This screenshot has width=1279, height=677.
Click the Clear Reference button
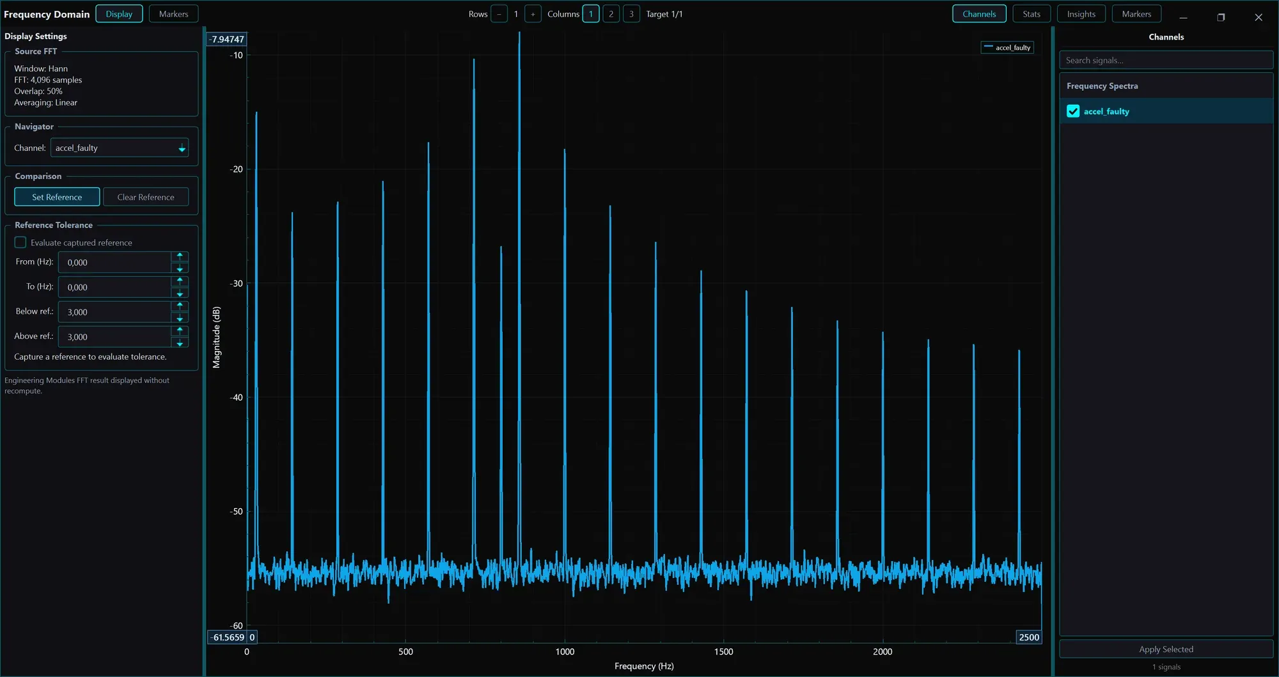click(146, 197)
